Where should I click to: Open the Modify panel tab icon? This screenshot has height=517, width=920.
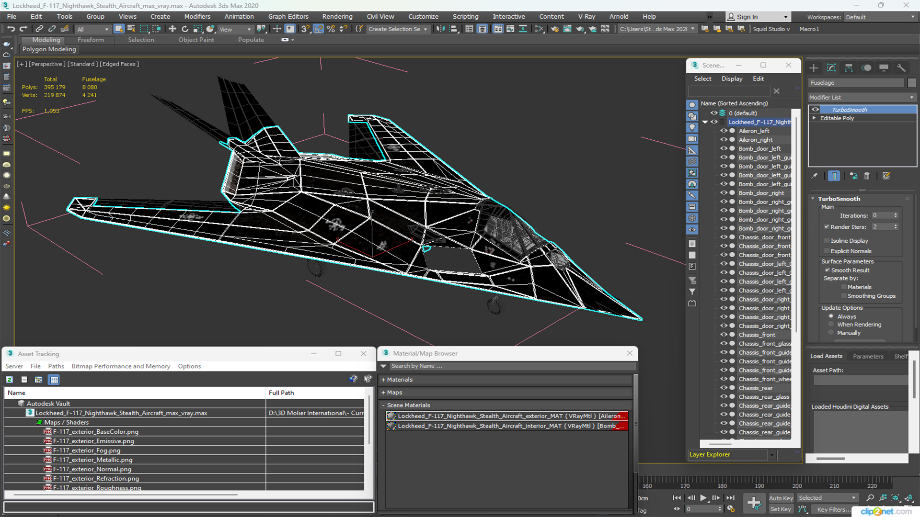831,68
